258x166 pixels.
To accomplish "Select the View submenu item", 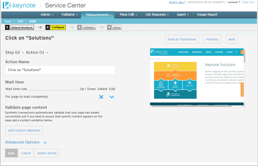I will pyautogui.click(x=8, y=21).
